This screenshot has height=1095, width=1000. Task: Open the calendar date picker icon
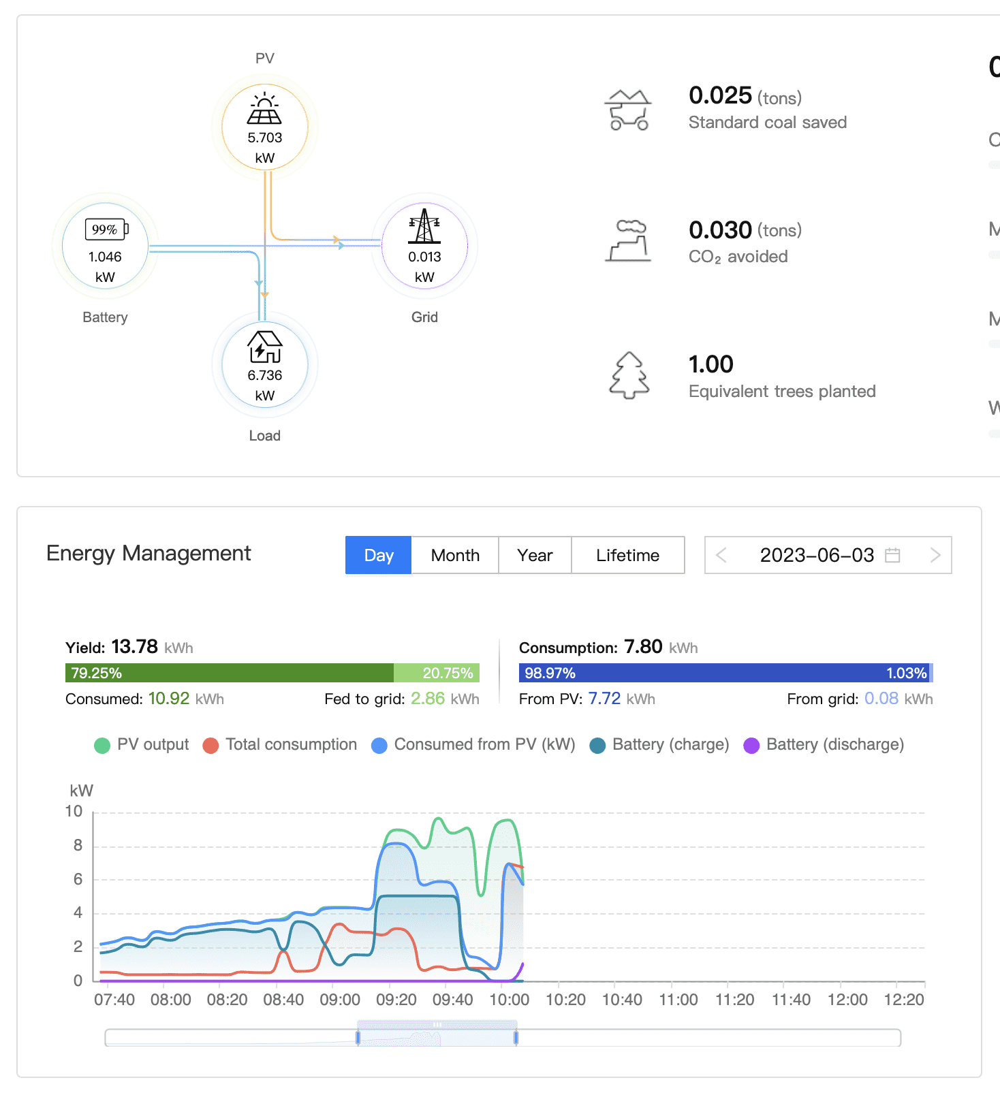point(892,555)
